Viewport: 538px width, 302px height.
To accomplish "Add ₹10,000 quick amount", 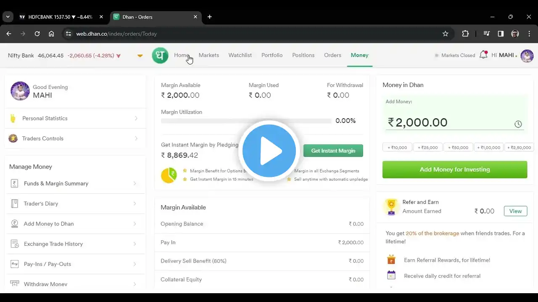I will click(397, 147).
